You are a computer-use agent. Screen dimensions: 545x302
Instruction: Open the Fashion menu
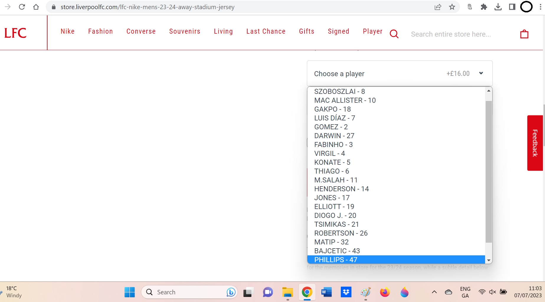pyautogui.click(x=101, y=31)
